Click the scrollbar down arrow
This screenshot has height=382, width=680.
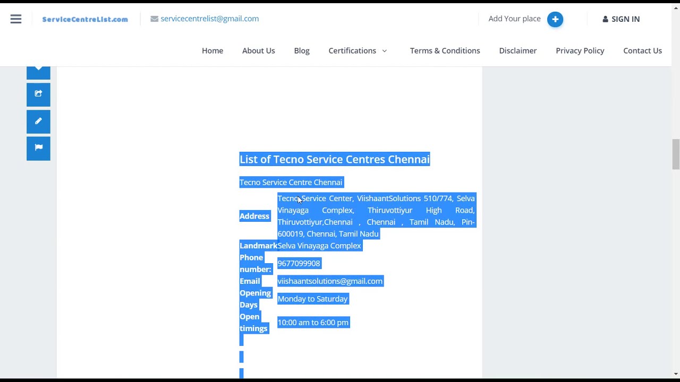click(676, 374)
